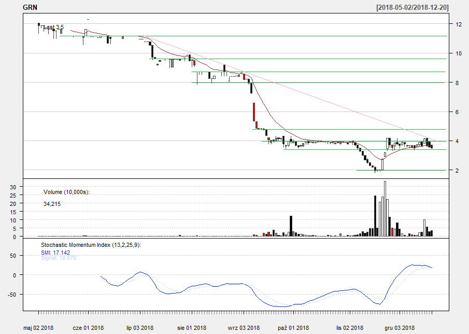Click the 'gru 03 2018' date label
469x334 pixels.
tap(400, 328)
